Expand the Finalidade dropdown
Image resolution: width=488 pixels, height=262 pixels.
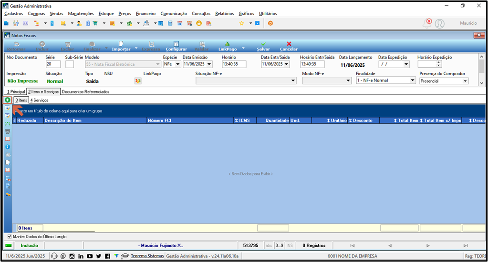pyautogui.click(x=412, y=80)
